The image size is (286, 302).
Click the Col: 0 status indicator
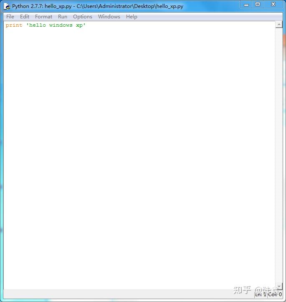pos(275,294)
